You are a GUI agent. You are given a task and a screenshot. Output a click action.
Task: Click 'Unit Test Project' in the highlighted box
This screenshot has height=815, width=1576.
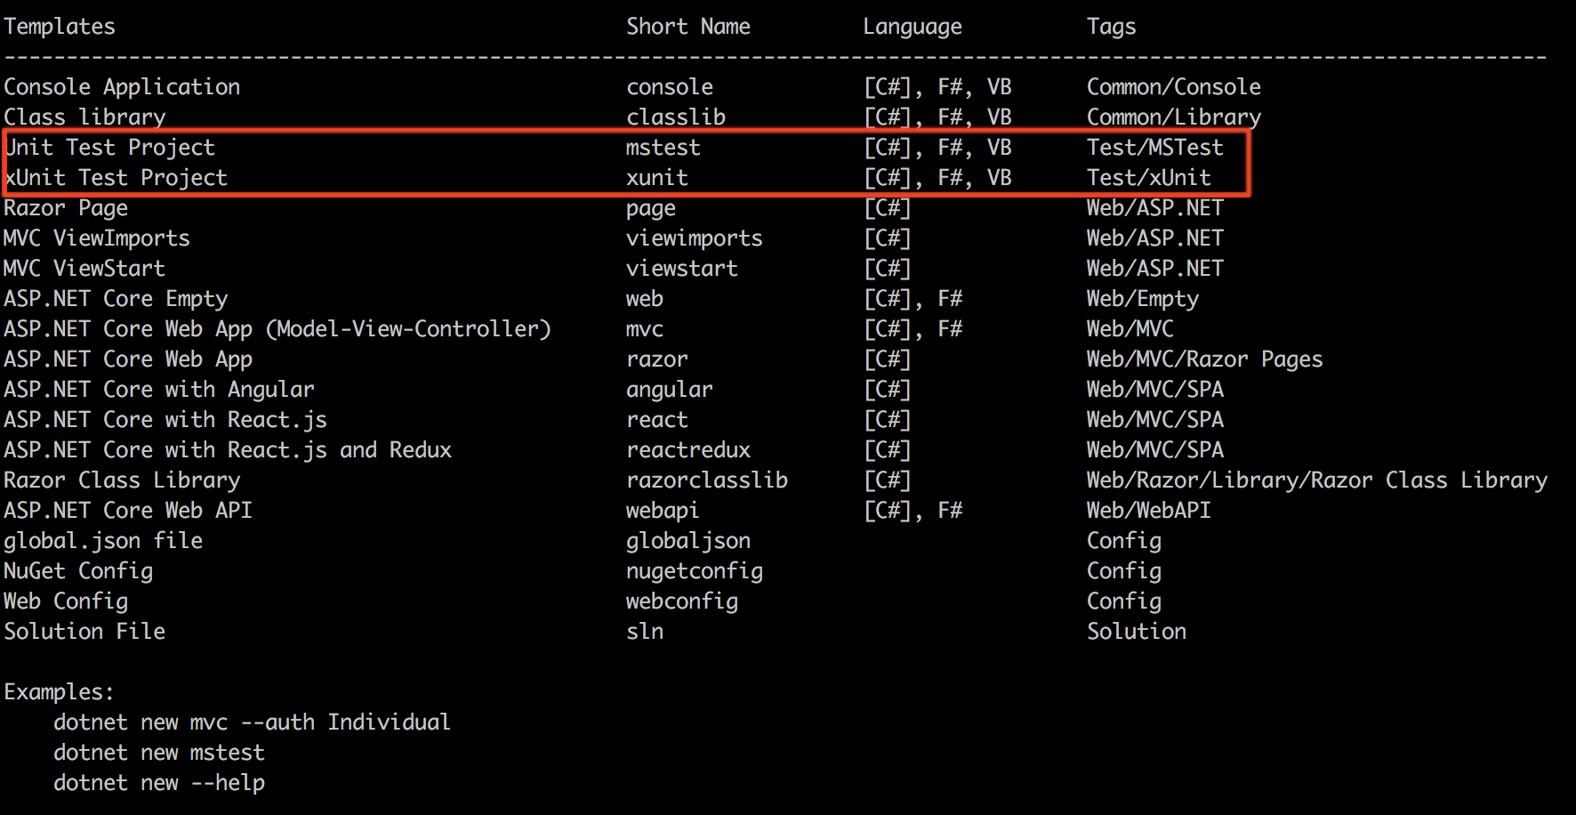pyautogui.click(x=110, y=148)
